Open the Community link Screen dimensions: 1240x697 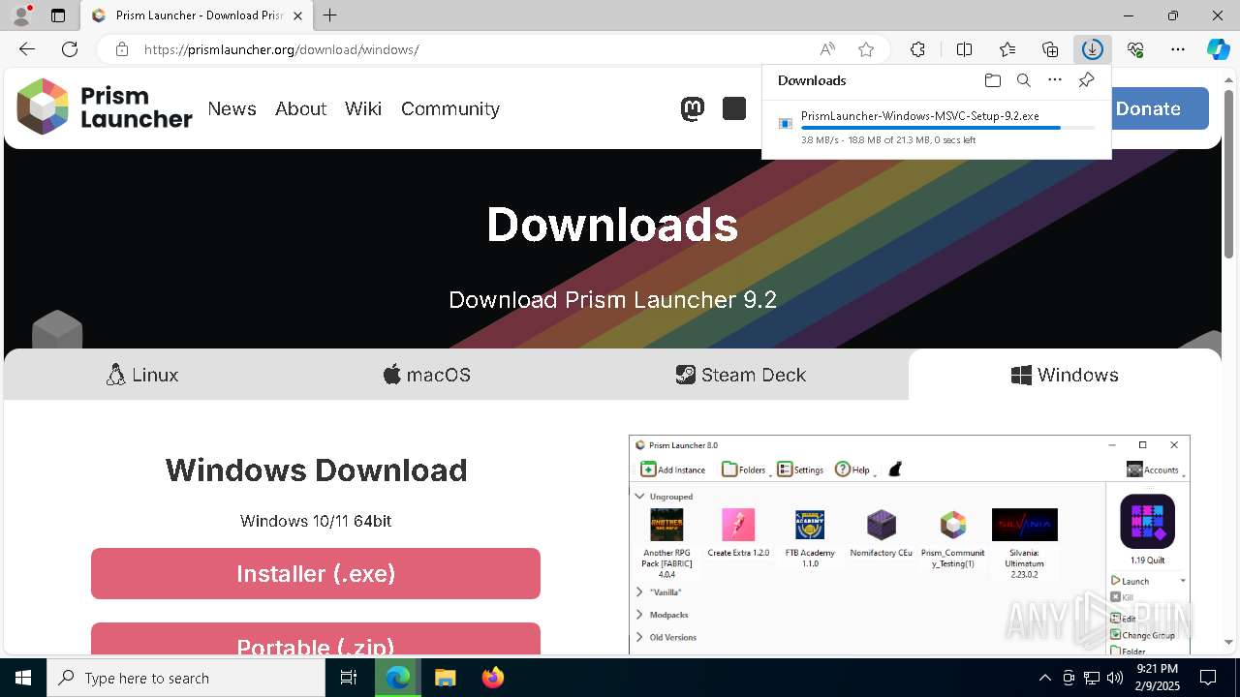click(450, 108)
